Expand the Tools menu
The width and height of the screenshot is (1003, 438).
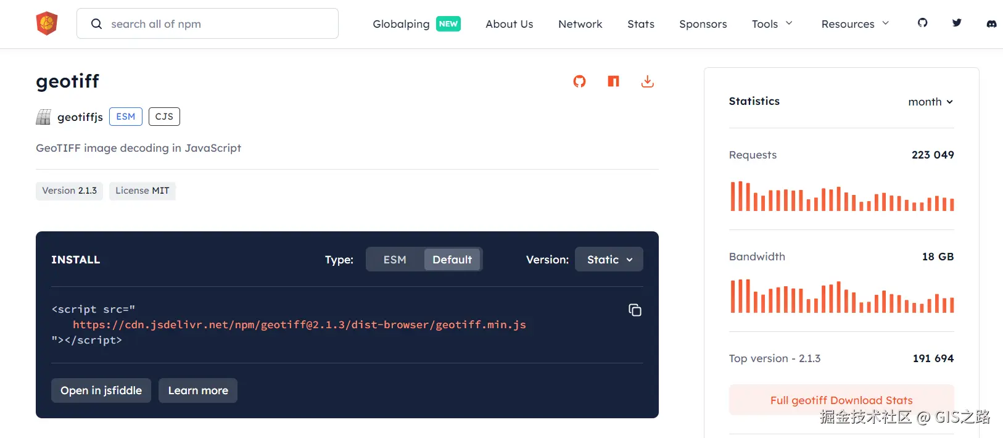tap(772, 24)
